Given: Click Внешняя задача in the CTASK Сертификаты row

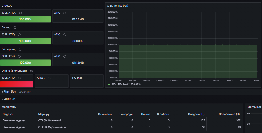Looking at the screenshot, I should [x=14, y=127].
